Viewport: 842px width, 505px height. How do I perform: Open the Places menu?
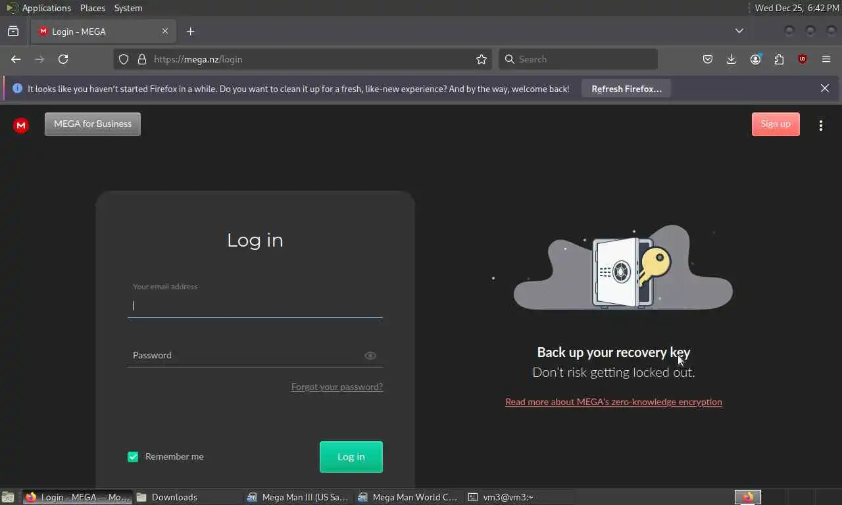pyautogui.click(x=92, y=8)
